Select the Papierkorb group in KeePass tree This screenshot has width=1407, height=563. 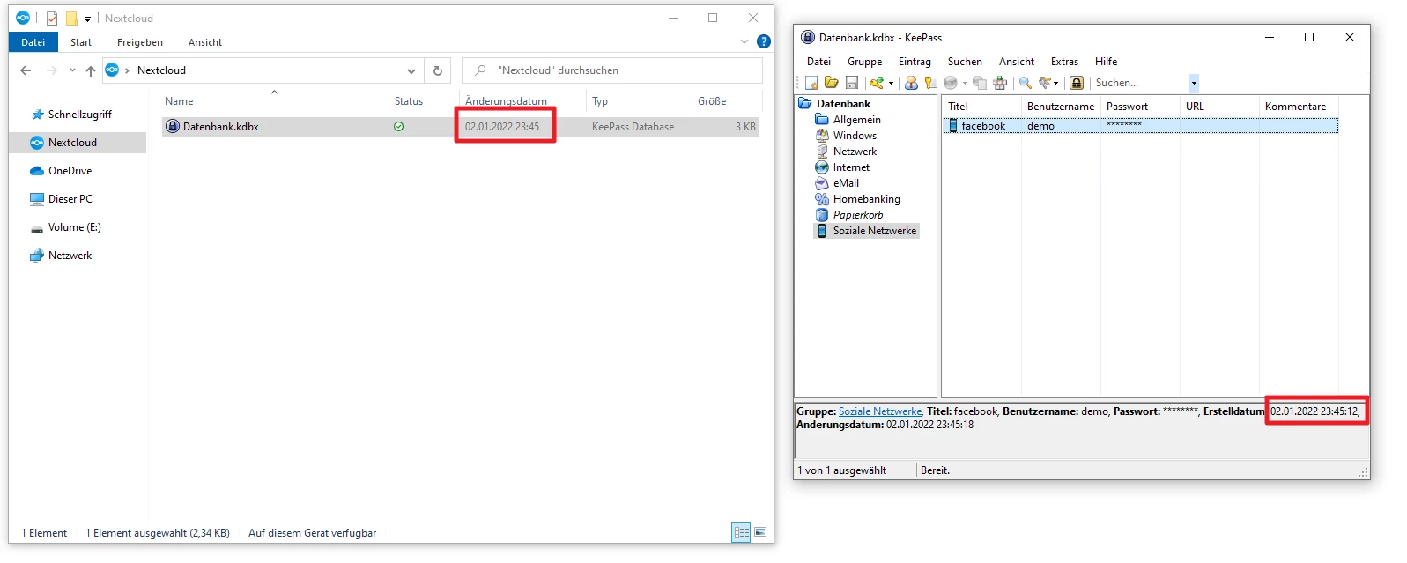[x=857, y=215]
